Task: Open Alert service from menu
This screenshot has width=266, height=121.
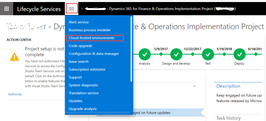Action: (79, 22)
